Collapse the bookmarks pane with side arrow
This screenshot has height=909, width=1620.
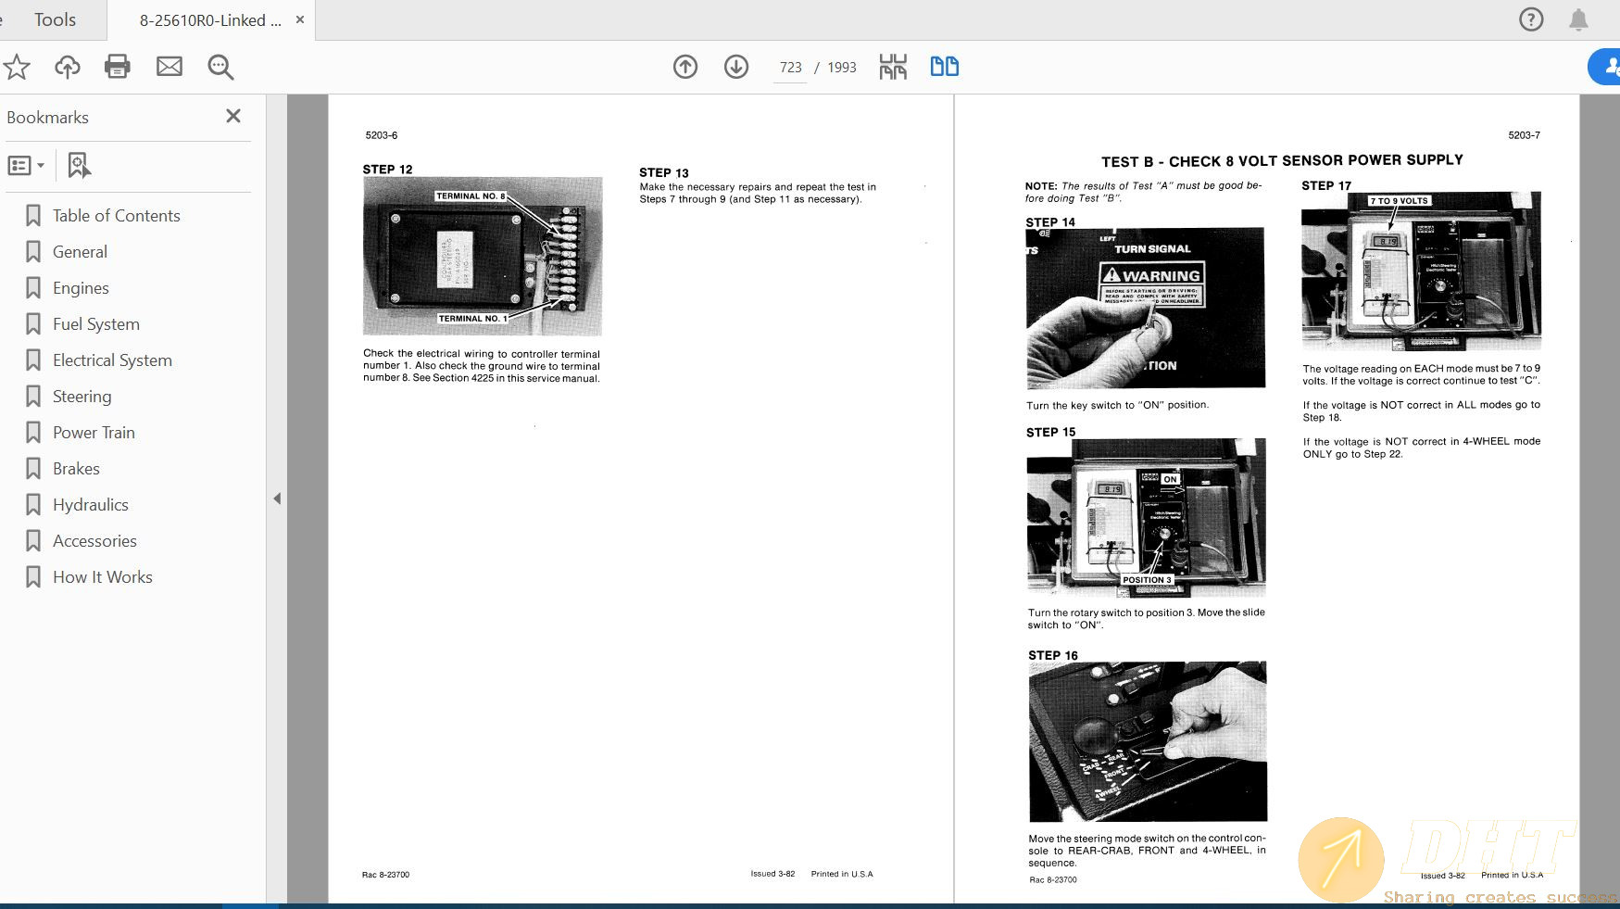pyautogui.click(x=277, y=499)
